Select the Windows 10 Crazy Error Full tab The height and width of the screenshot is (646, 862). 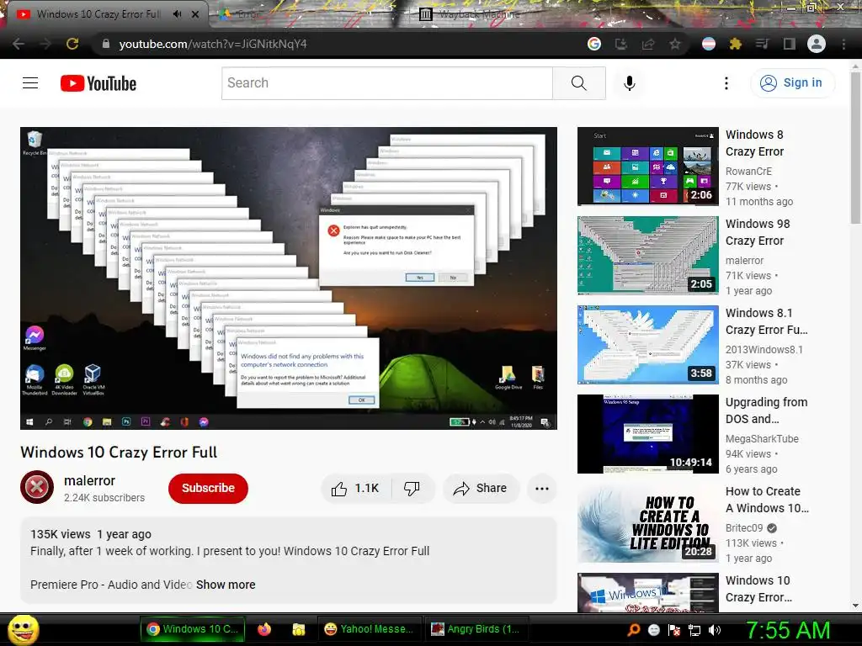[x=99, y=14]
